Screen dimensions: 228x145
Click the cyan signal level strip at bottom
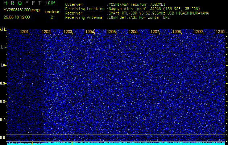click(x=116, y=144)
